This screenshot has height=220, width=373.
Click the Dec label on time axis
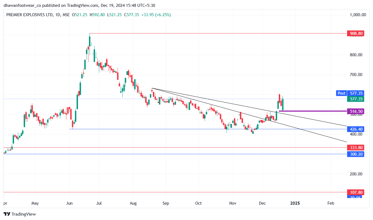click(262, 203)
